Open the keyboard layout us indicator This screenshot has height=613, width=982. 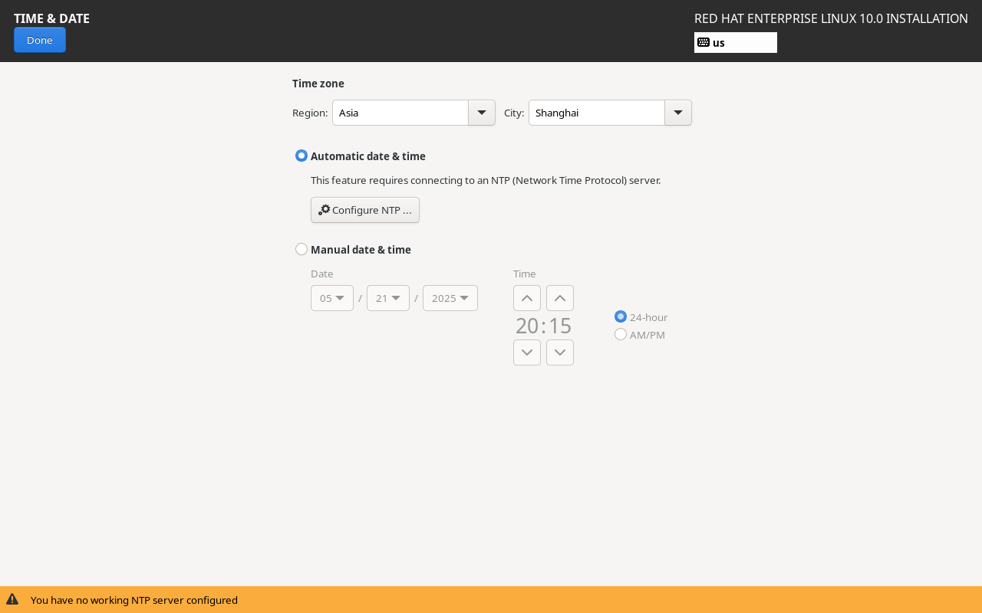(x=735, y=43)
